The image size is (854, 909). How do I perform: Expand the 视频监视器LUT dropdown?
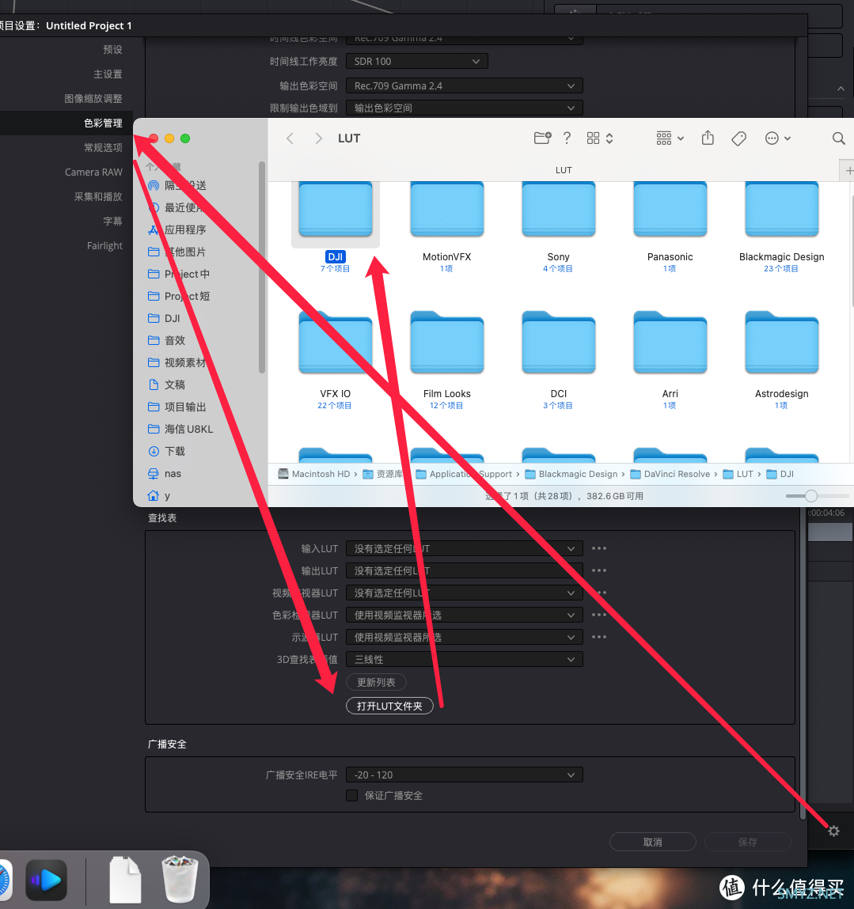point(464,593)
